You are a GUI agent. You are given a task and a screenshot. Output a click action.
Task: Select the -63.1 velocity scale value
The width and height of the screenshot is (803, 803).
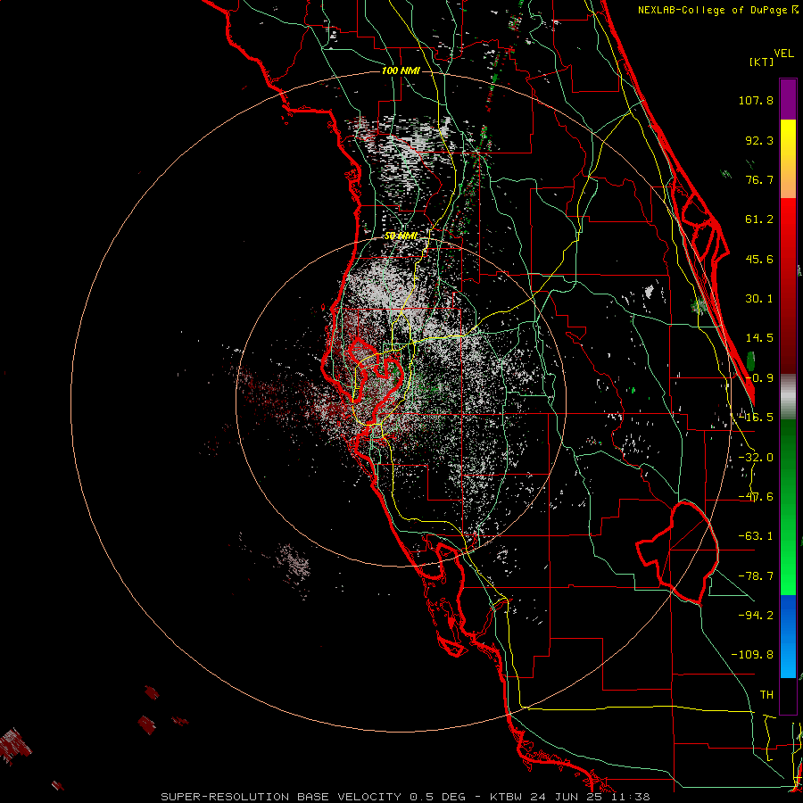(x=756, y=536)
